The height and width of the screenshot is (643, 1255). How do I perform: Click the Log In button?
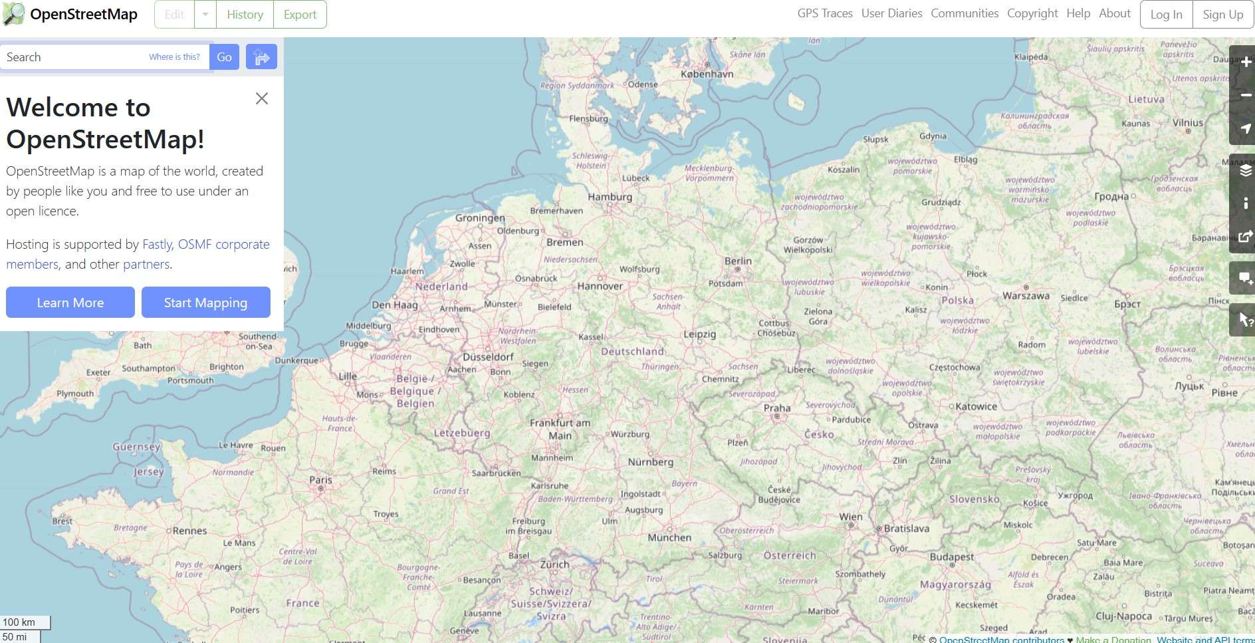[1167, 15]
